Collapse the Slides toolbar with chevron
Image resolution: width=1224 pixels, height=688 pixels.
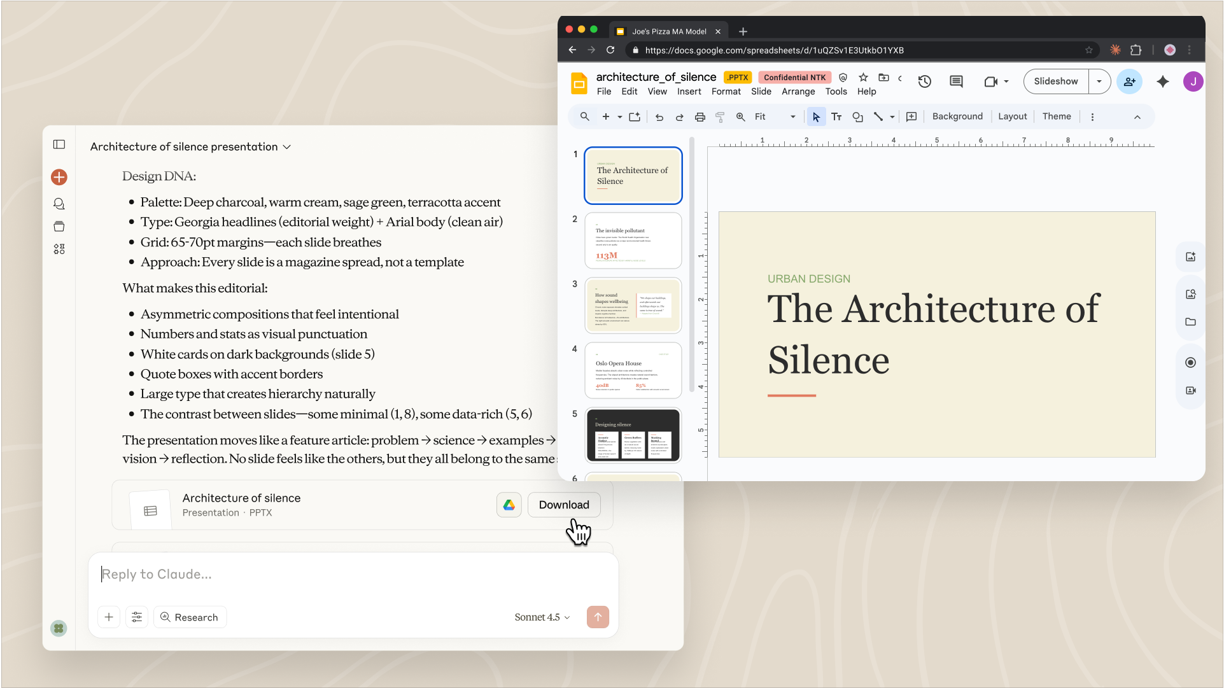(x=1137, y=117)
